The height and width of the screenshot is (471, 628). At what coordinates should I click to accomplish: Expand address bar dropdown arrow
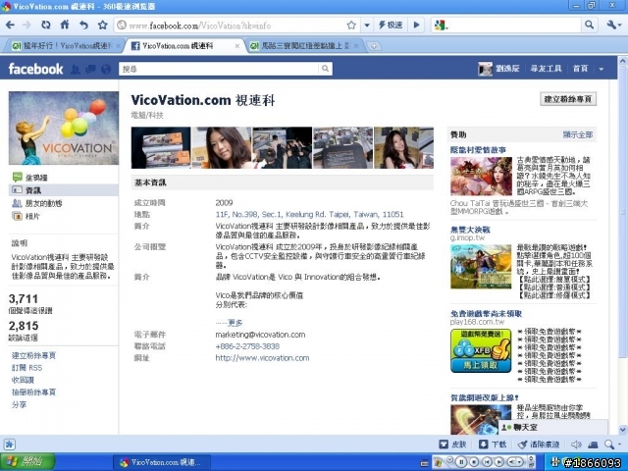(366, 26)
